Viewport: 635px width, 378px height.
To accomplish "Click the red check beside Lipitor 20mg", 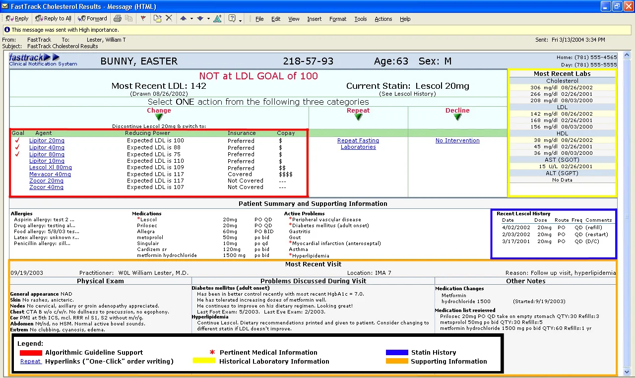I will click(17, 140).
